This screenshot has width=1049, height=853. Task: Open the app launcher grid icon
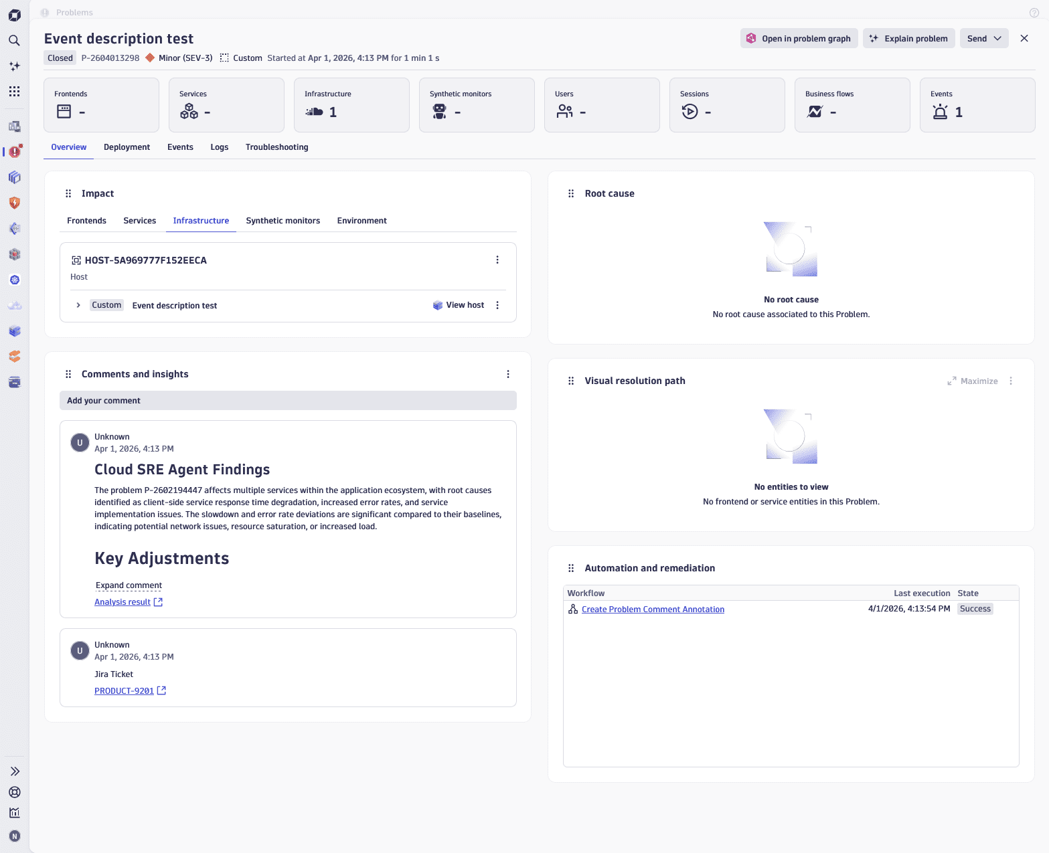pyautogui.click(x=14, y=91)
